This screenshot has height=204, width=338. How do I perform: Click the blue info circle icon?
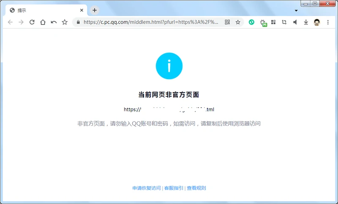point(169,66)
